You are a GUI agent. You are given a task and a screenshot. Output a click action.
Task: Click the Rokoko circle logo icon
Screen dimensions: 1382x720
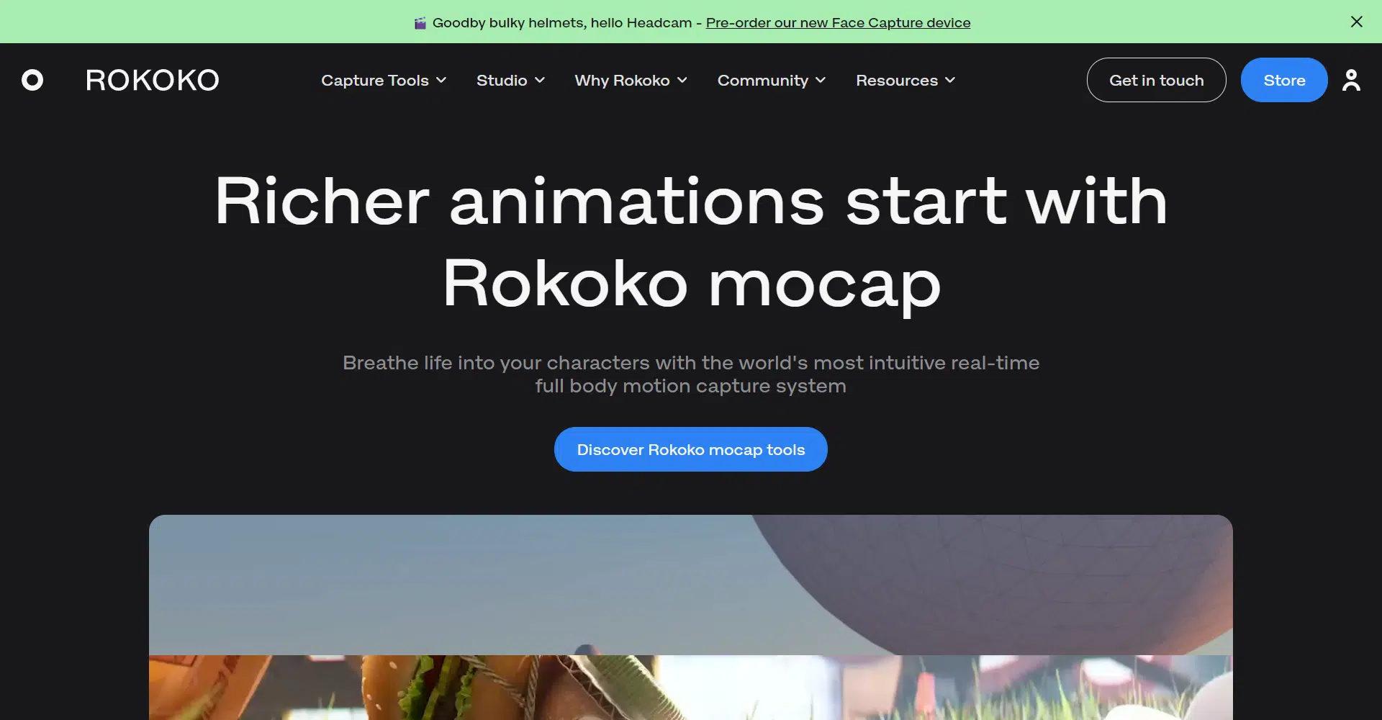tap(32, 80)
